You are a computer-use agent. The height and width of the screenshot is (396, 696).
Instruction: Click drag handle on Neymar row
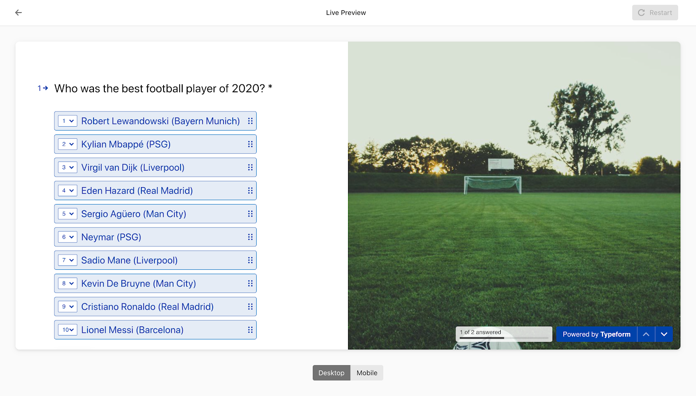(x=250, y=237)
